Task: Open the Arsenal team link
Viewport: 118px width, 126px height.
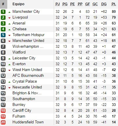Action: point(19,23)
